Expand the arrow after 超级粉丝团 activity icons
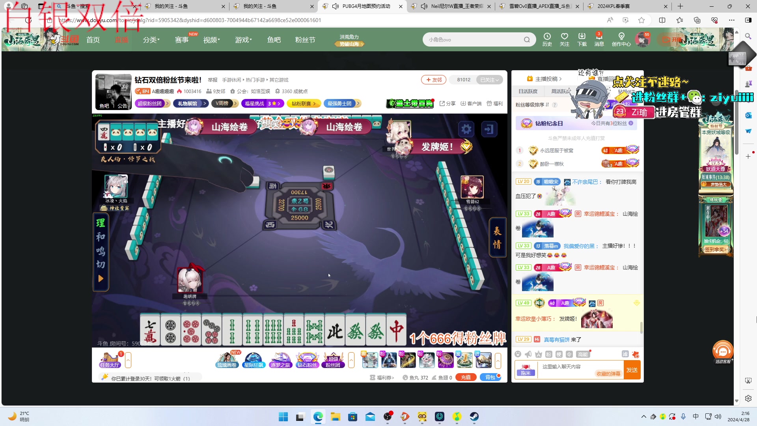Image resolution: width=757 pixels, height=426 pixels. (351, 360)
